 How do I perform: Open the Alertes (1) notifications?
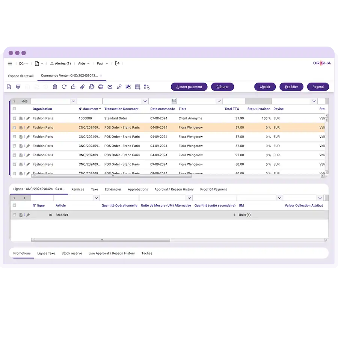click(x=60, y=63)
